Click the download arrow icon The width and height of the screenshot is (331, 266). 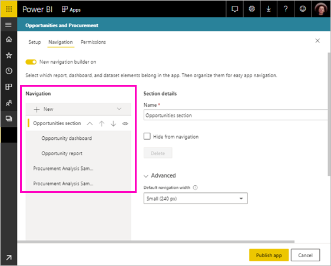point(269,9)
